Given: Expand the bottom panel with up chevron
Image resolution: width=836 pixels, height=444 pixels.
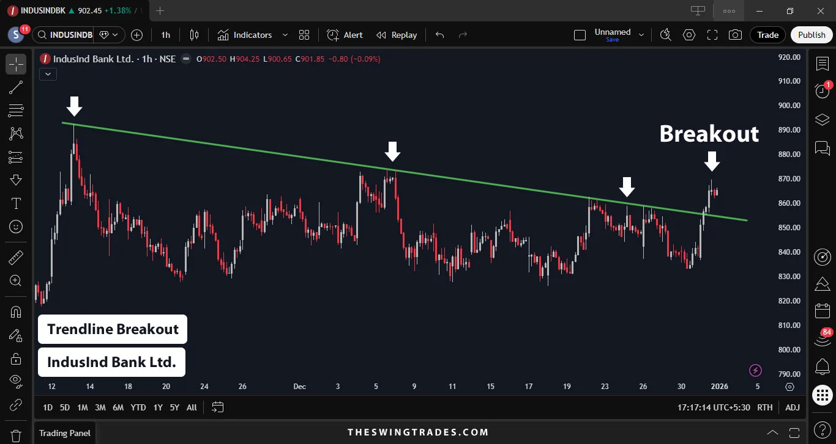Looking at the screenshot, I should coord(773,432).
